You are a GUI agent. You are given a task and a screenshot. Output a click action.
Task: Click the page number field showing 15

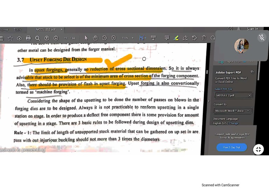click(66, 38)
